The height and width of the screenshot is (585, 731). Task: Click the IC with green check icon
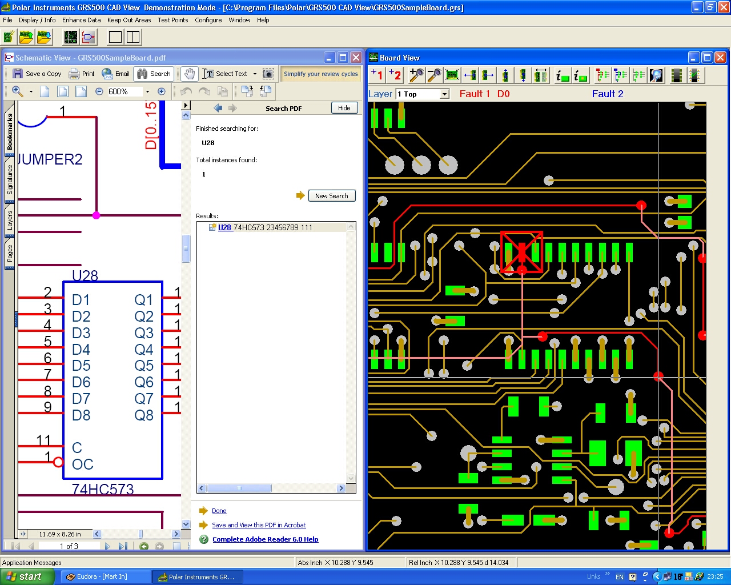tap(695, 75)
